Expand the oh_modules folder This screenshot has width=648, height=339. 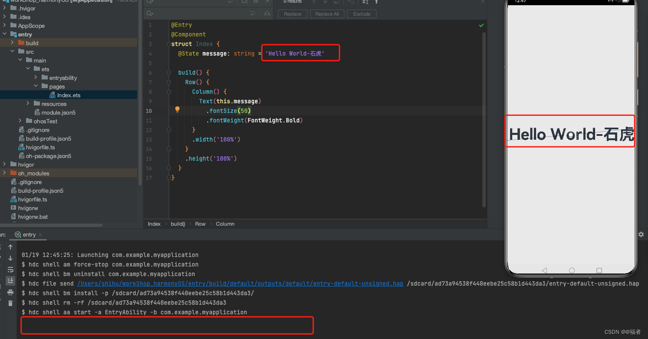pyautogui.click(x=4, y=173)
